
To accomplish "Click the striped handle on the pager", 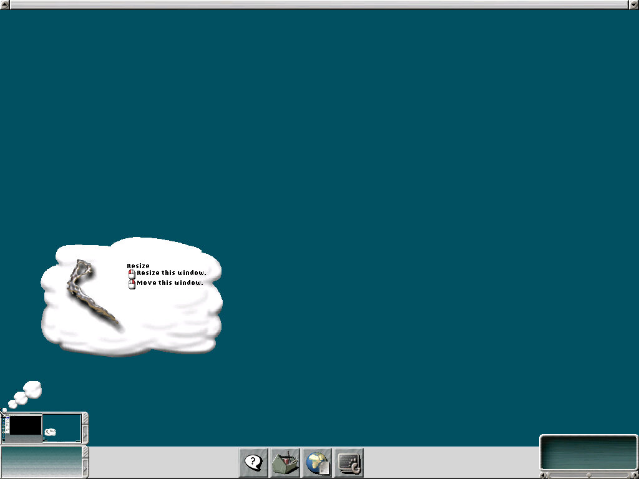I will pyautogui.click(x=85, y=419).
